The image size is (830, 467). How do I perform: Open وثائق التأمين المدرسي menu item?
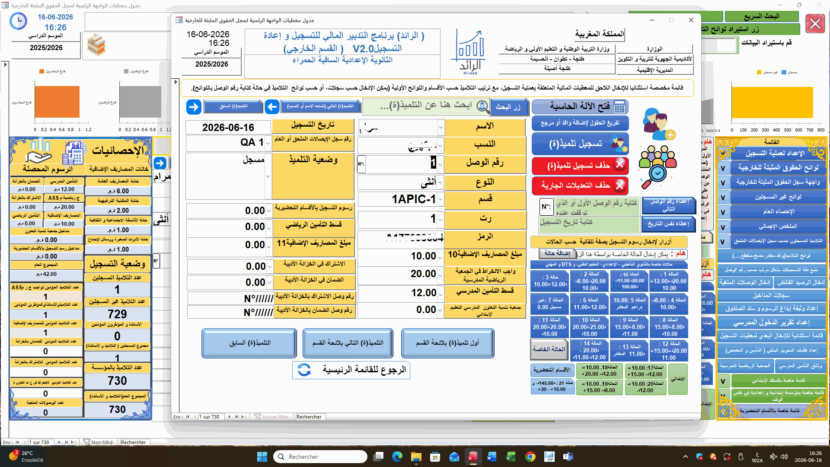point(800,366)
